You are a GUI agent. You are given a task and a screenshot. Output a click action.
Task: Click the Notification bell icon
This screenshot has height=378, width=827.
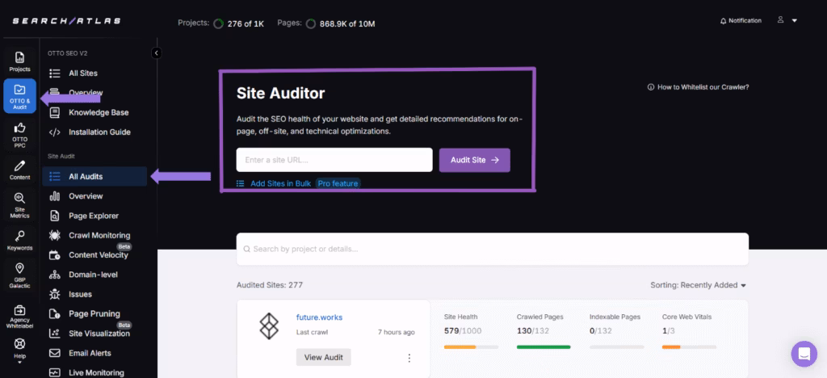pos(723,21)
